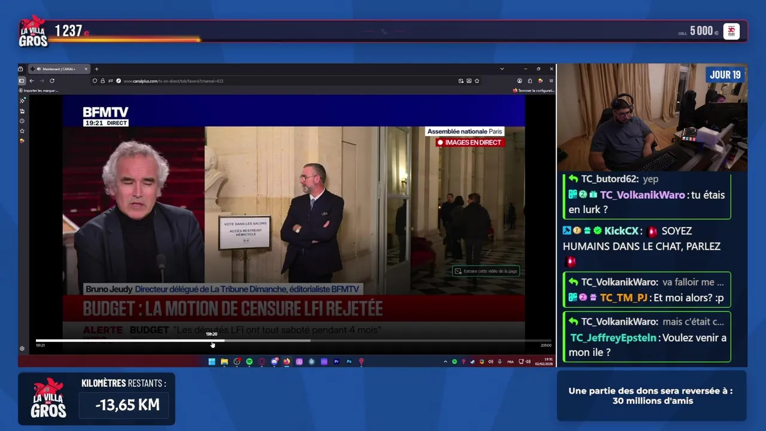
Task: Open the Windows Start button
Action: [212, 362]
